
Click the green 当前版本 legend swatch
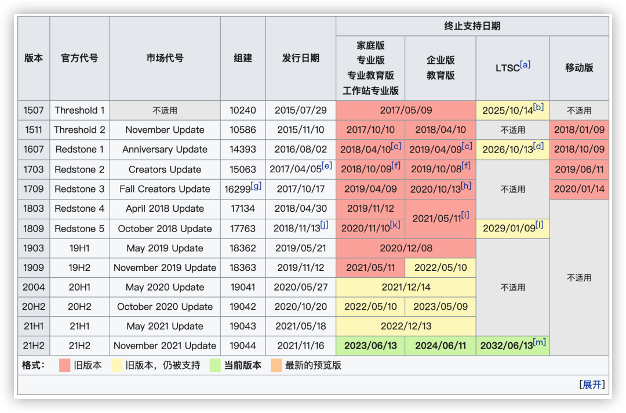tap(215, 365)
